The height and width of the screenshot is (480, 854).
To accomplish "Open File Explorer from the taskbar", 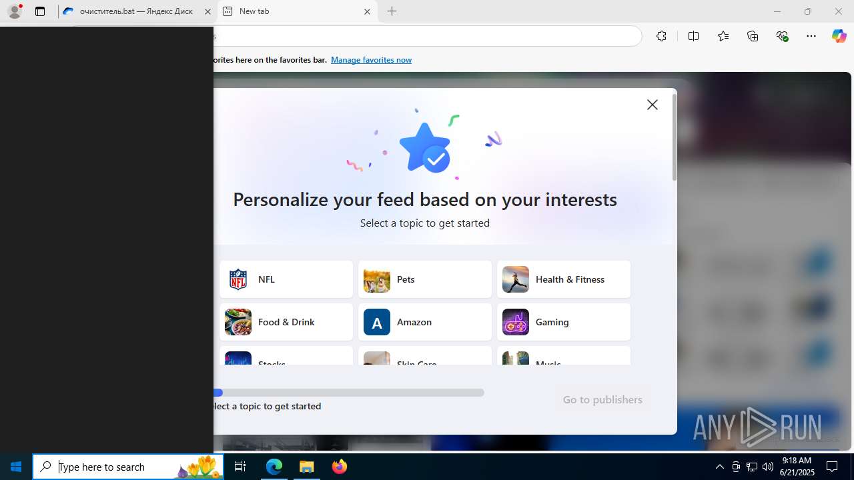I will (x=307, y=467).
